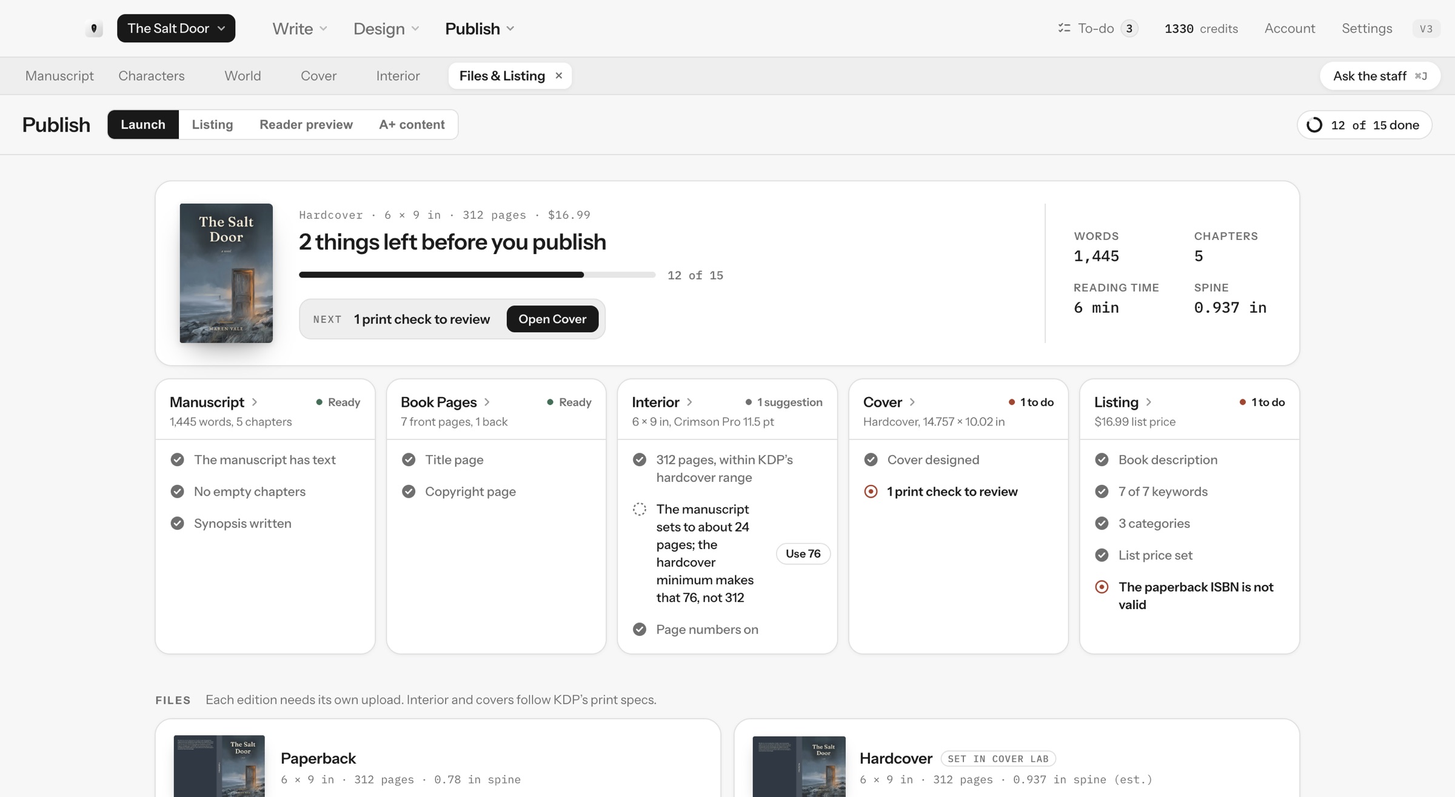This screenshot has width=1455, height=797.
Task: Switch to the Reader preview segment
Action: (x=306, y=124)
